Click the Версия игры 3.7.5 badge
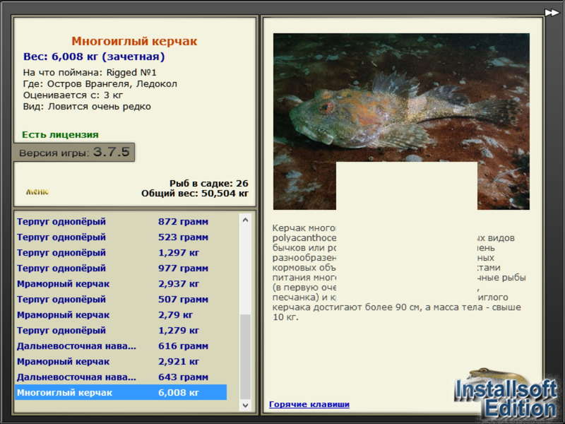Viewport: 565px width, 424px height. coord(74,152)
